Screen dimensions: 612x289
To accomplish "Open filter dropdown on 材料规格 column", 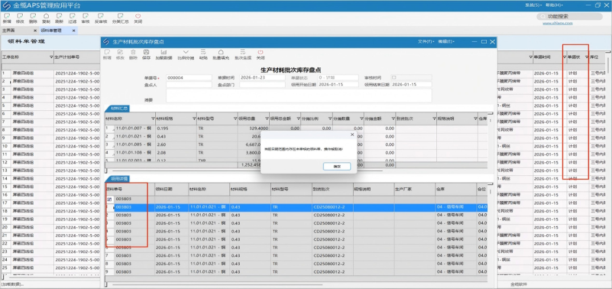I will pyautogui.click(x=194, y=118).
